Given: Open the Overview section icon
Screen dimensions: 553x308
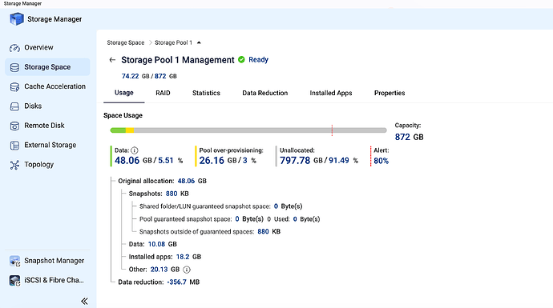Looking at the screenshot, I should pyautogui.click(x=14, y=47).
